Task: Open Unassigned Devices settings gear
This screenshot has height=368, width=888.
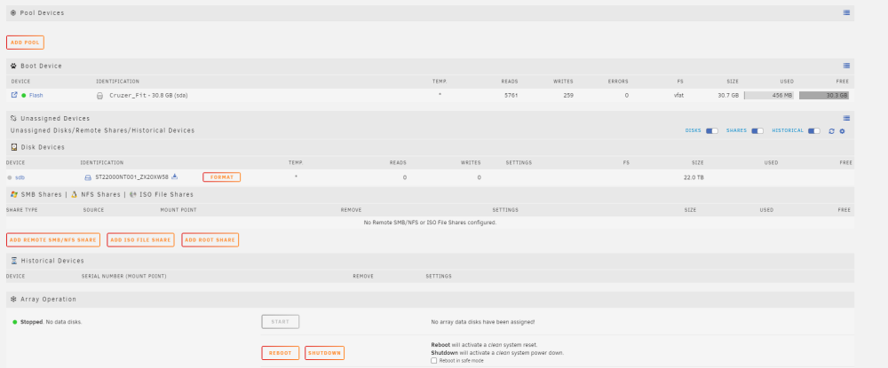Action: tap(842, 131)
